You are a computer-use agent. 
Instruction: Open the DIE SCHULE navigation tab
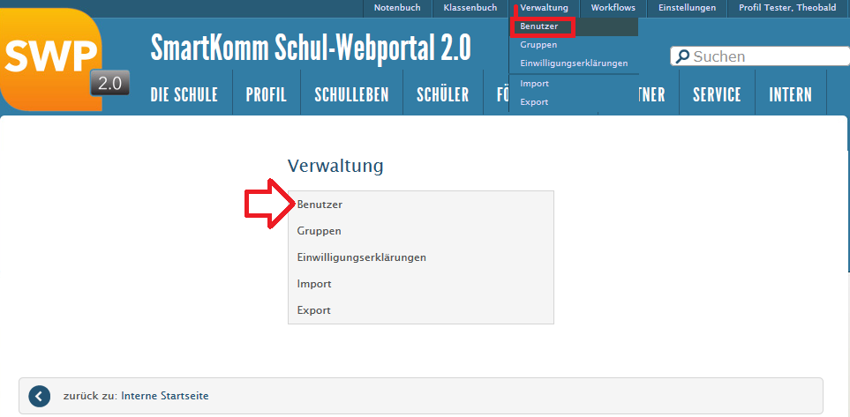184,95
